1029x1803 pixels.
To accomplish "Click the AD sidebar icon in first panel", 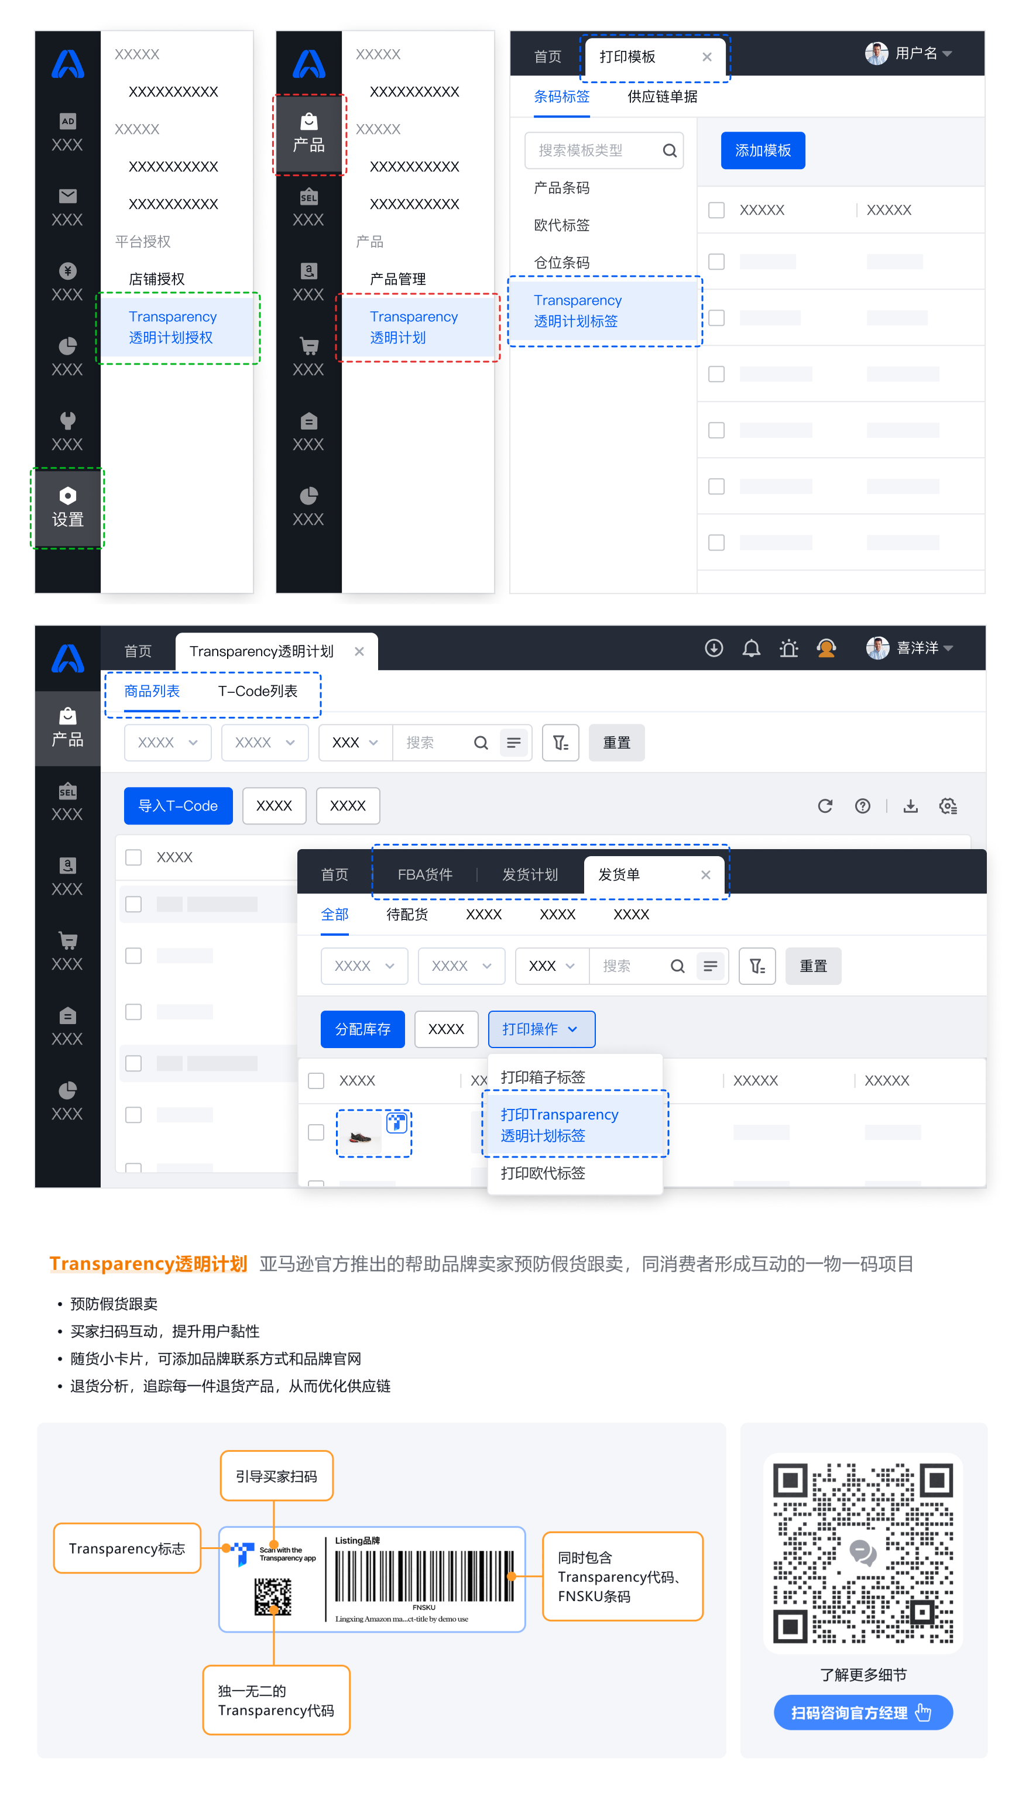I will (67, 121).
